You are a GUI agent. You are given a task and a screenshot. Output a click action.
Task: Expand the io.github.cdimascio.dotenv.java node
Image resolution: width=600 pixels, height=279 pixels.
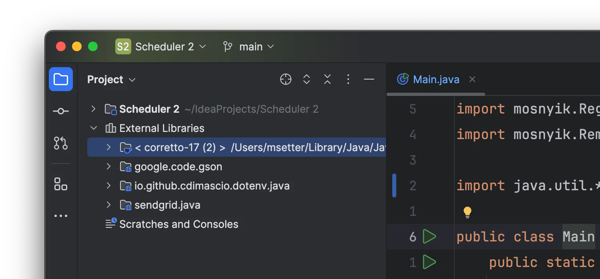point(108,185)
